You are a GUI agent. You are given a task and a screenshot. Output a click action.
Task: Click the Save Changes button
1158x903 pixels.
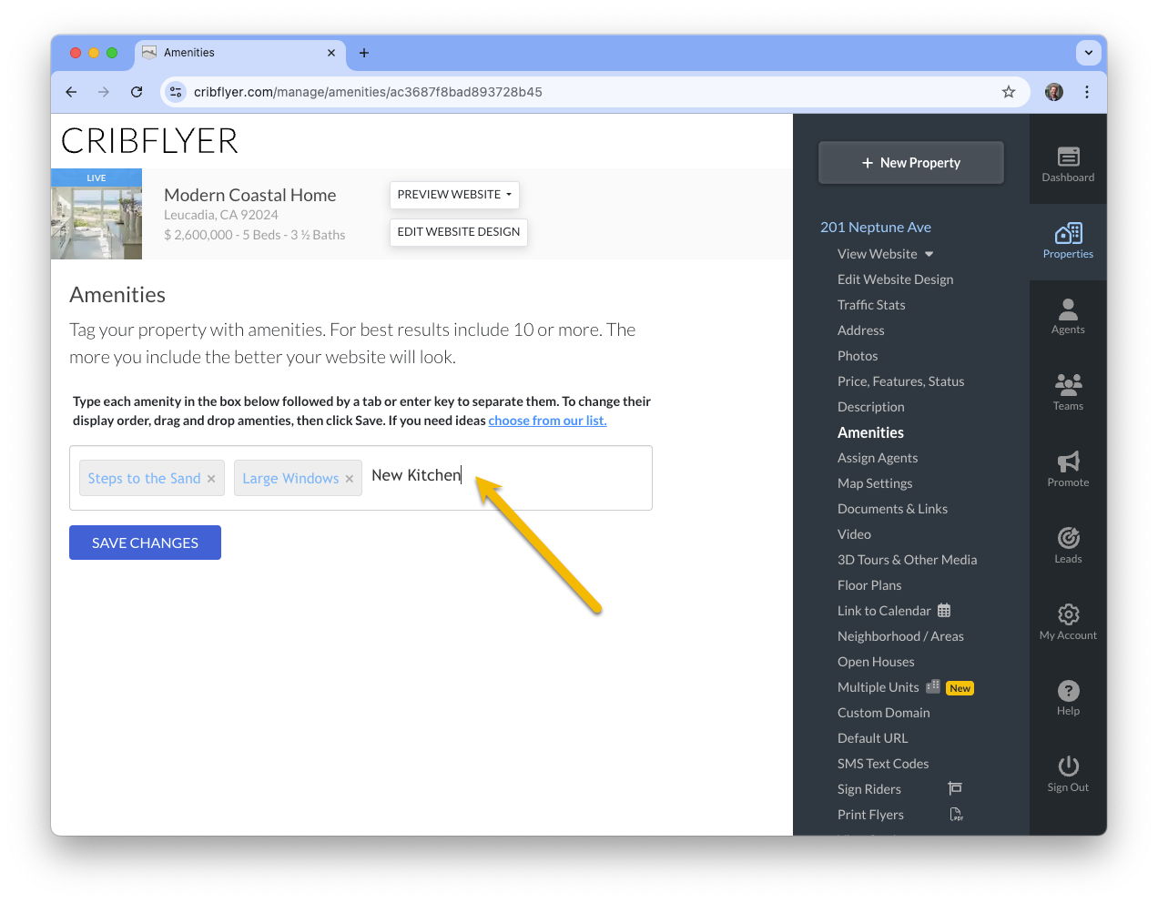[145, 543]
